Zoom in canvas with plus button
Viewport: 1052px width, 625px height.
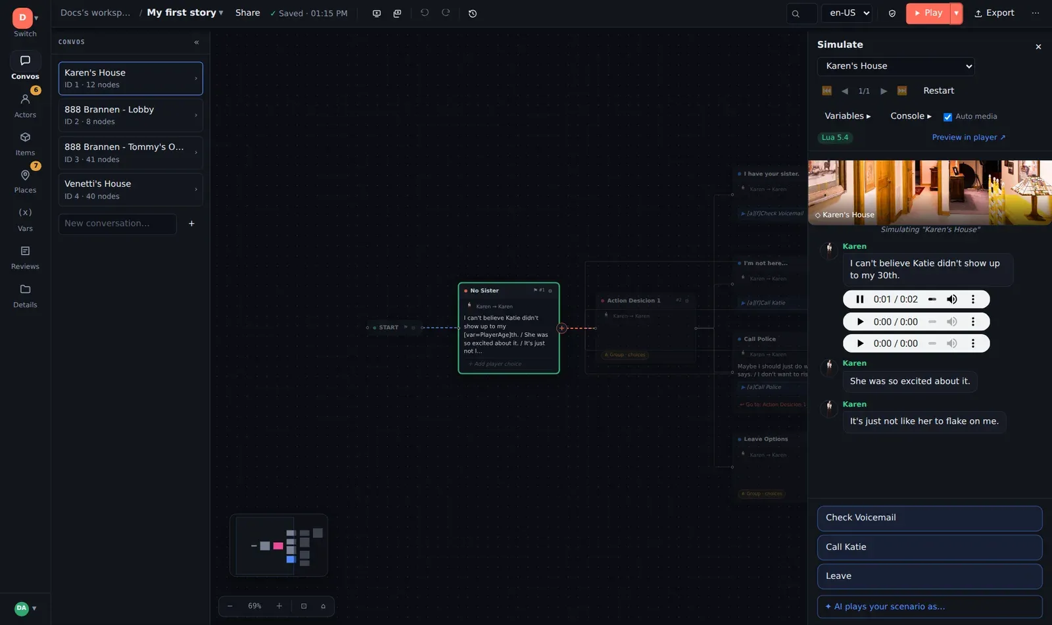tap(279, 606)
